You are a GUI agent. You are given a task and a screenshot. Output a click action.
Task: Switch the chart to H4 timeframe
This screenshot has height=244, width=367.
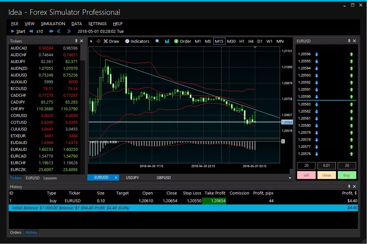tap(251, 41)
